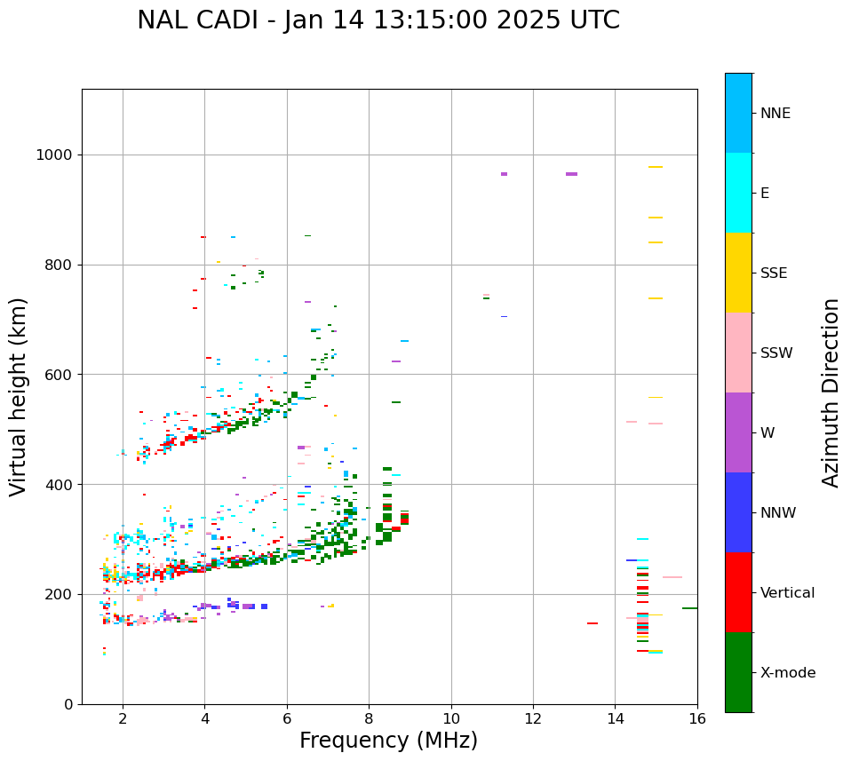The width and height of the screenshot is (851, 761).
Task: Select the NNE text label on colorbar
Action: coord(775,114)
